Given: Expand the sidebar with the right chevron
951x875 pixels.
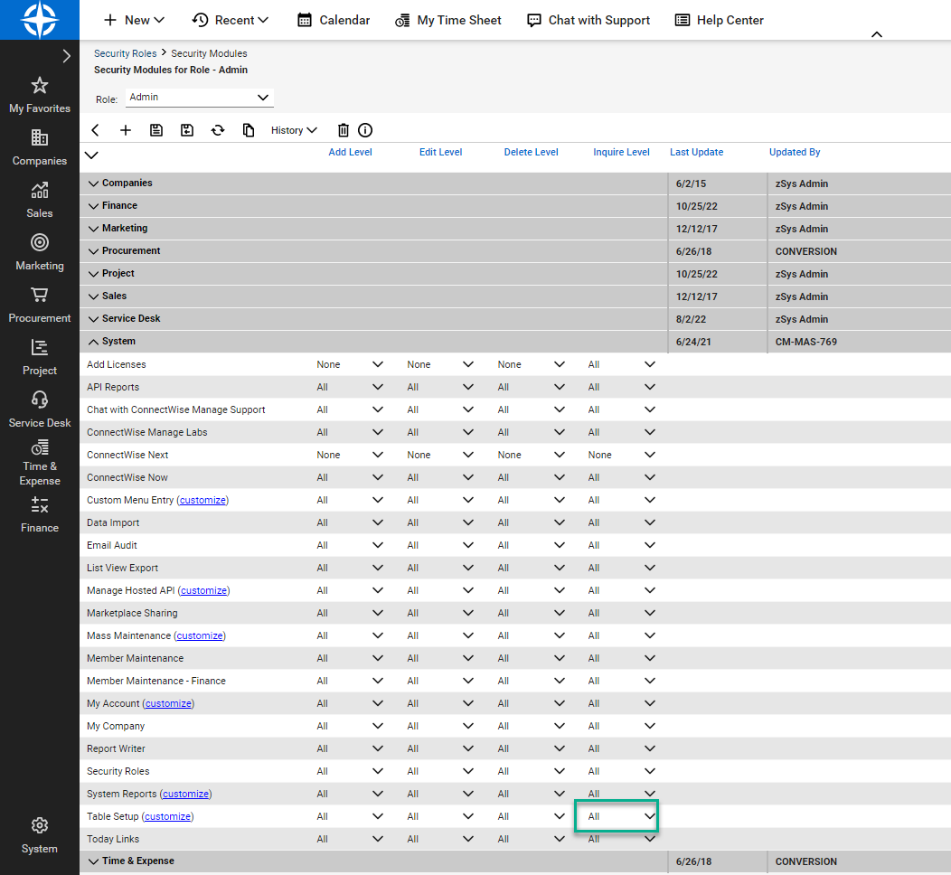Looking at the screenshot, I should click(67, 56).
